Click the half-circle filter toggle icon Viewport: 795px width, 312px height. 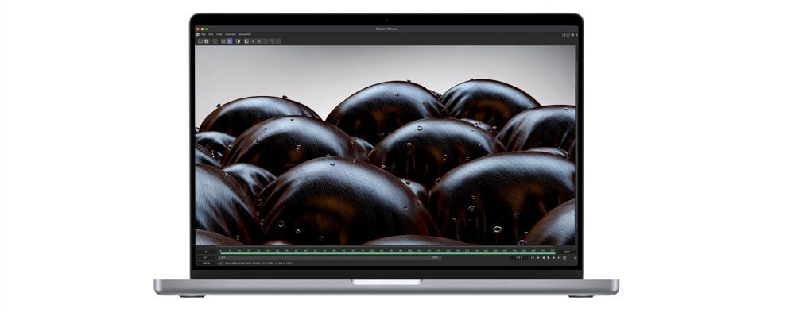click(238, 41)
